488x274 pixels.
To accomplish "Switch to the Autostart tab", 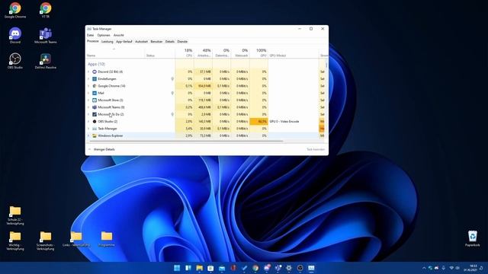I will pyautogui.click(x=141, y=41).
